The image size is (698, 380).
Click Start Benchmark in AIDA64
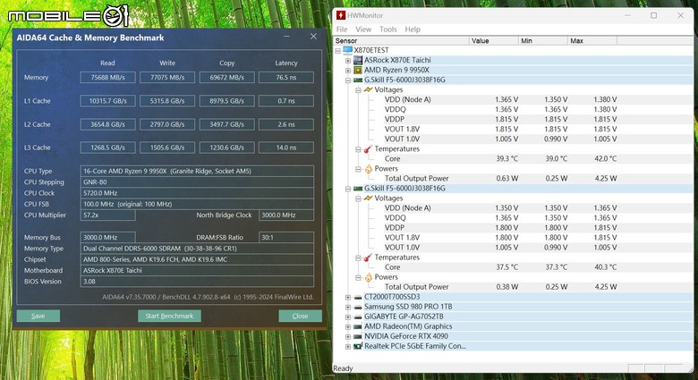tap(169, 316)
